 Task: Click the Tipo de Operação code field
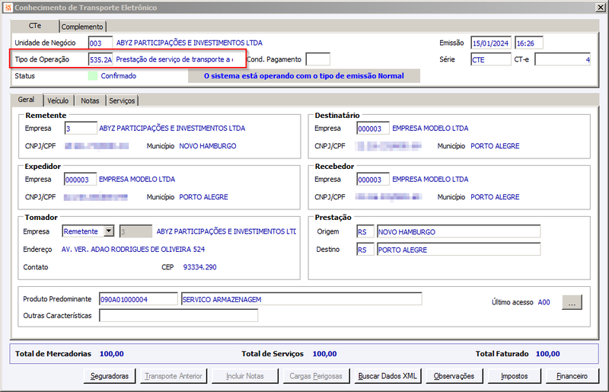[x=100, y=59]
